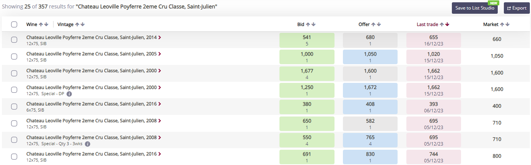Export the results list
The height and width of the screenshot is (165, 531).
click(516, 8)
